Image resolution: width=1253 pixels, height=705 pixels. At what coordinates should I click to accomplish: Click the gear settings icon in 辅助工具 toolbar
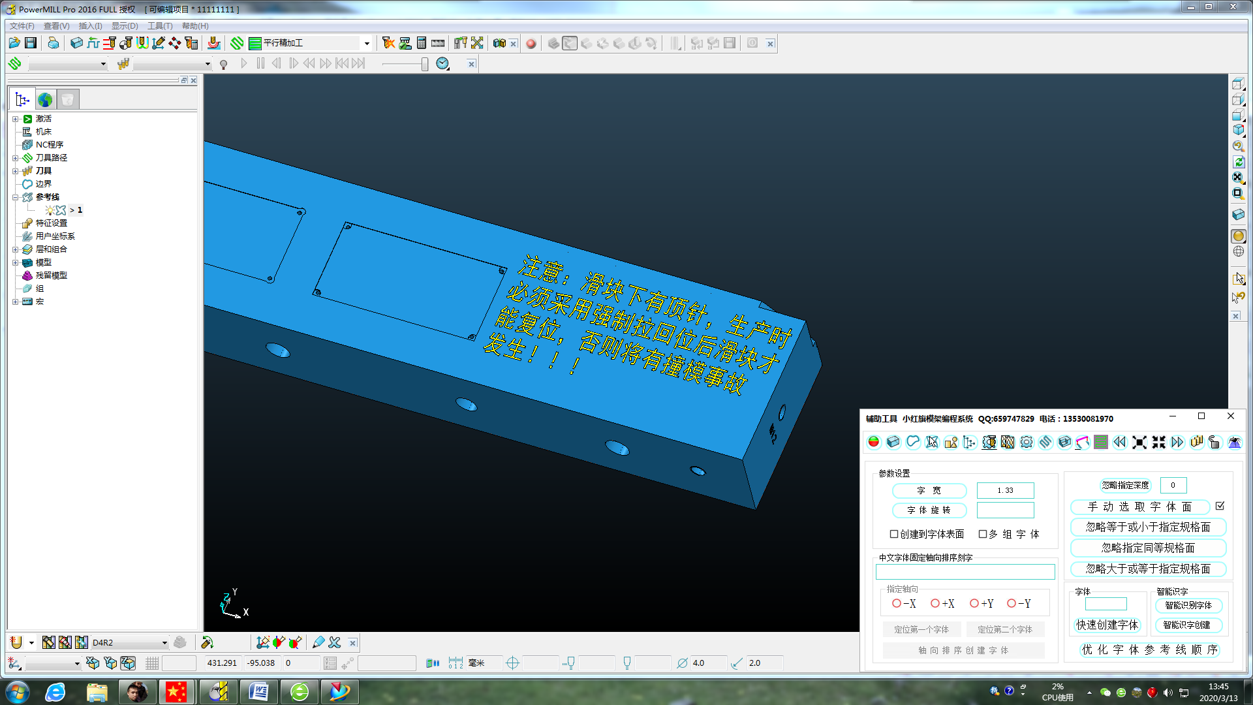click(1027, 442)
